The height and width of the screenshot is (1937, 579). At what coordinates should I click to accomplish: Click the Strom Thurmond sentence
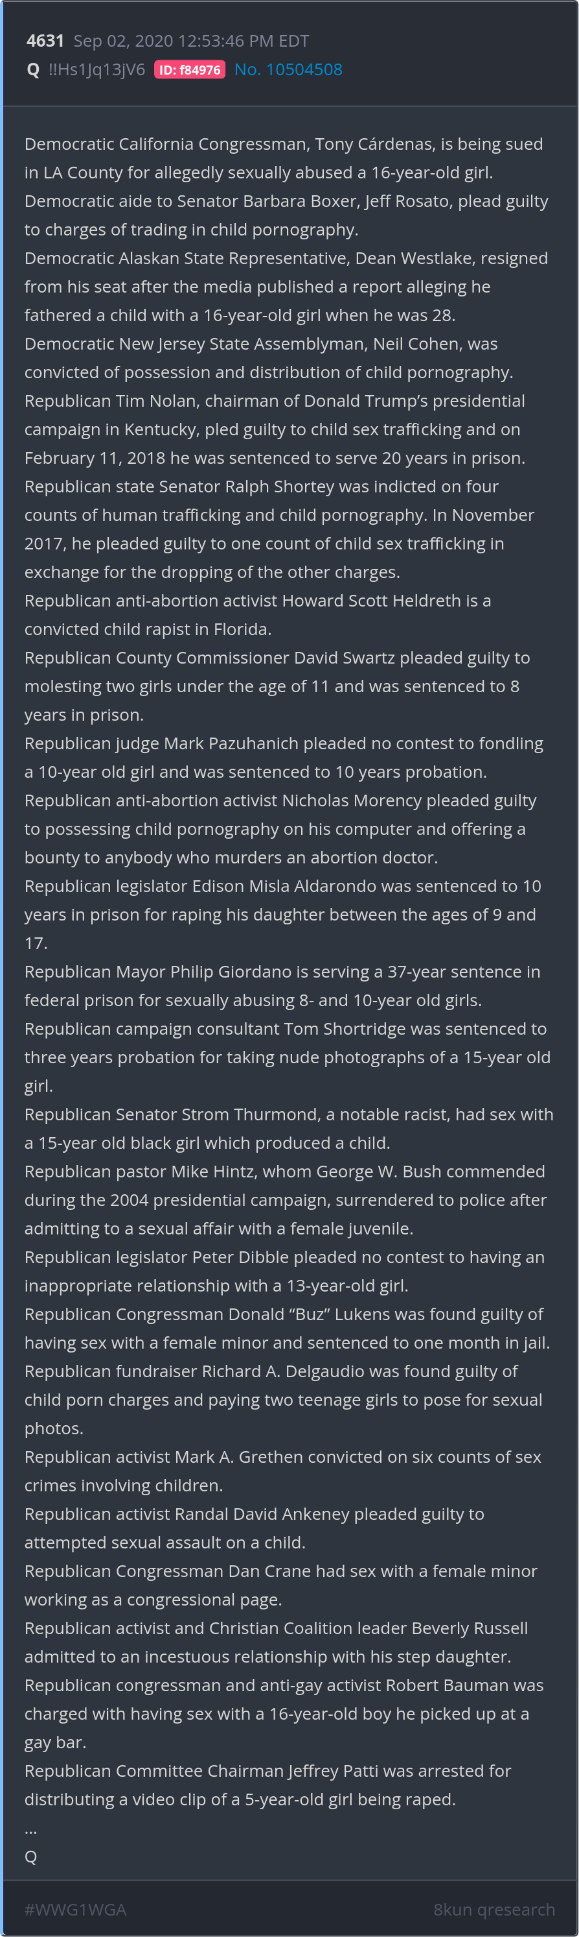[x=288, y=1129]
